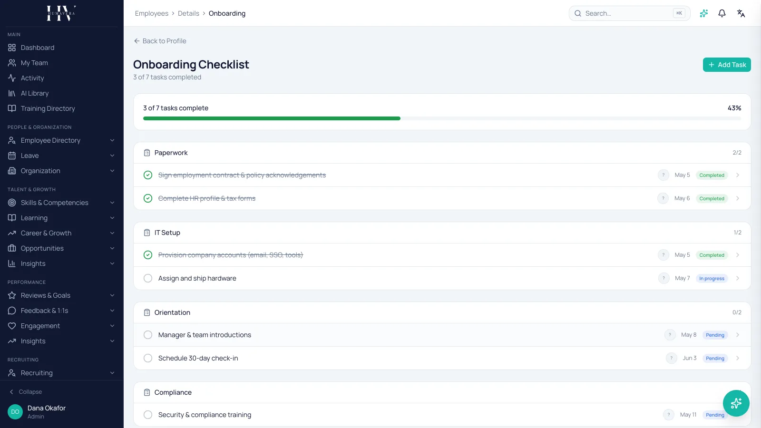Mark Assign and ship hardware complete
This screenshot has width=761, height=428.
(x=148, y=278)
